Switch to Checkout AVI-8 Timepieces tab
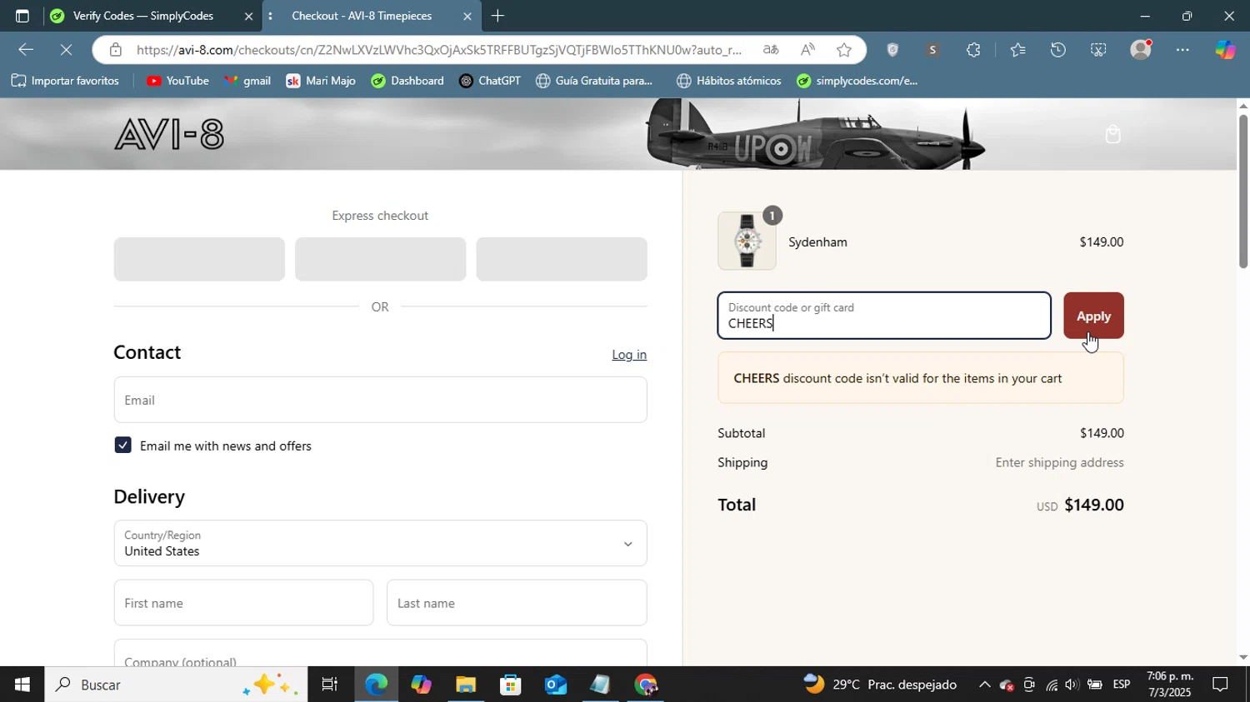The height and width of the screenshot is (702, 1250). point(362,16)
